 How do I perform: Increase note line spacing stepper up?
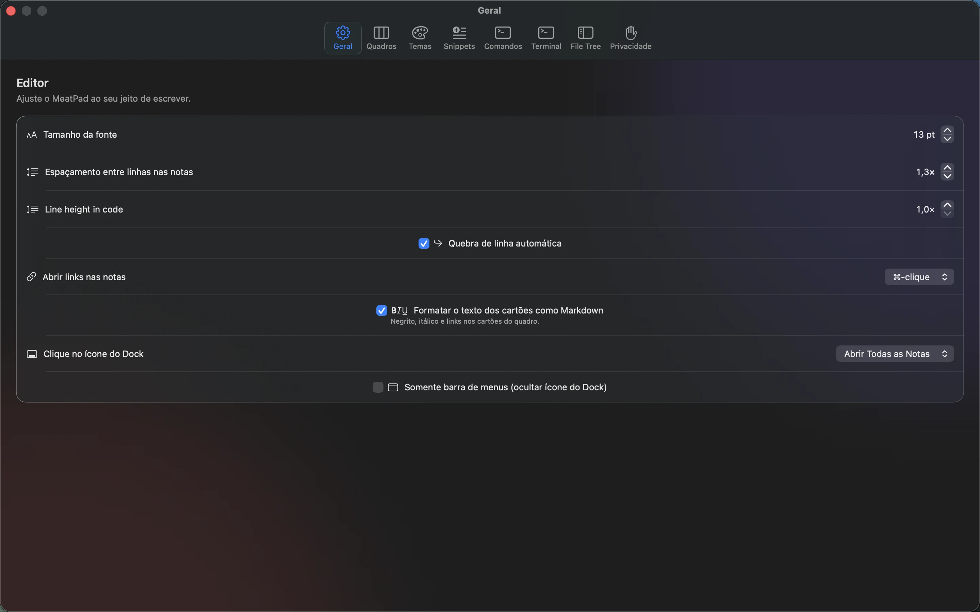[x=947, y=168]
